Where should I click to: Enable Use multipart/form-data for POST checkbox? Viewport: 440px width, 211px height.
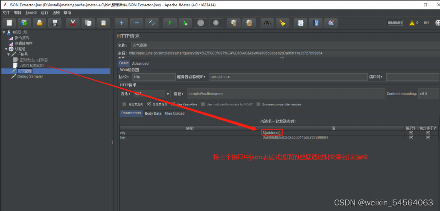click(203, 104)
